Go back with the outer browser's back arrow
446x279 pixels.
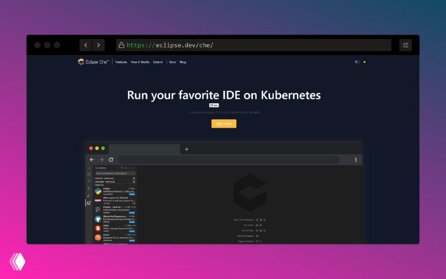[86, 45]
